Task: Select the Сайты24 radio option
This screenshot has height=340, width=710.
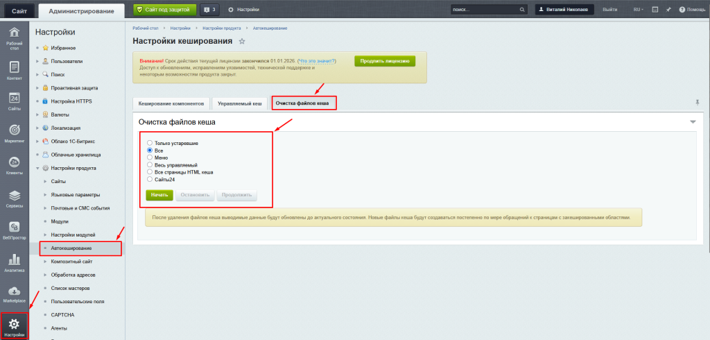Action: pos(150,179)
